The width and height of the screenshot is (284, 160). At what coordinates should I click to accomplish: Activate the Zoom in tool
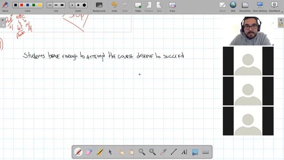point(142,152)
